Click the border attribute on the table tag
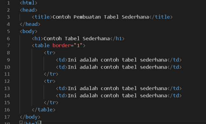The width and height of the screenshot is (206, 124). pos(61,45)
